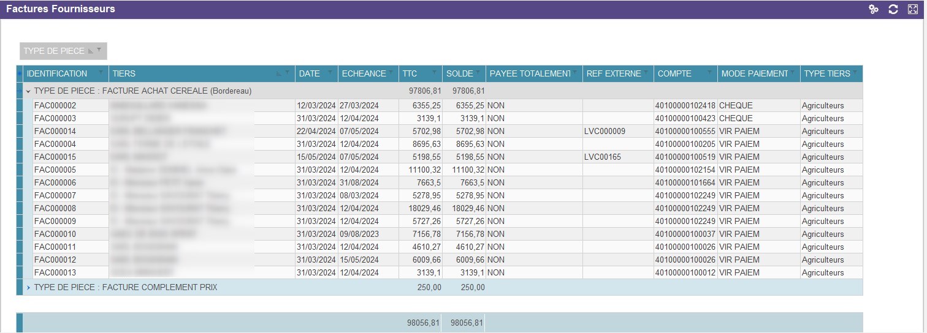927x333 pixels.
Task: Expand the panel to fullscreen
Action: click(x=912, y=9)
